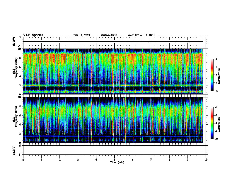232x179 pixels.
Task: Click the ch.3 voltage waveform trace
Action: pos(113,150)
